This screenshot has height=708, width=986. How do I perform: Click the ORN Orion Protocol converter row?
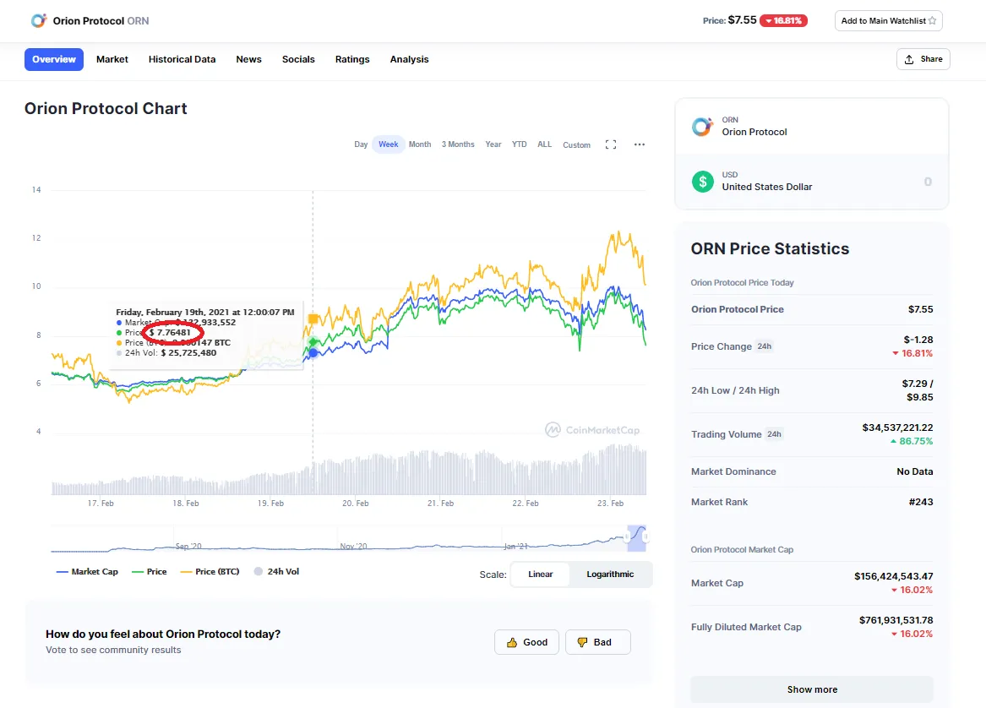pyautogui.click(x=811, y=127)
